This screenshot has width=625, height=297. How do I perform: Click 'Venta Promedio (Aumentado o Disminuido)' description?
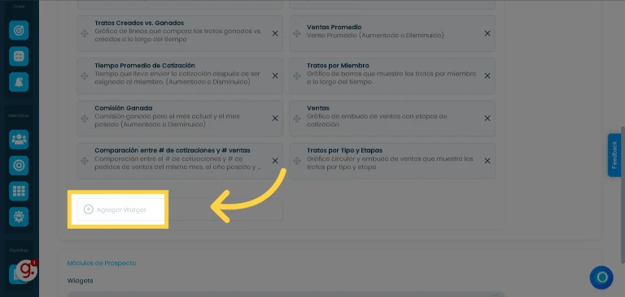click(375, 36)
